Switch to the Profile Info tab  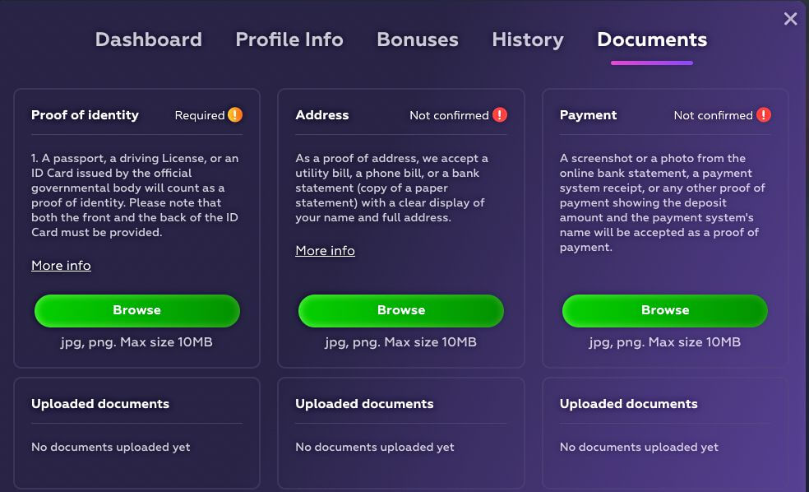(x=289, y=39)
